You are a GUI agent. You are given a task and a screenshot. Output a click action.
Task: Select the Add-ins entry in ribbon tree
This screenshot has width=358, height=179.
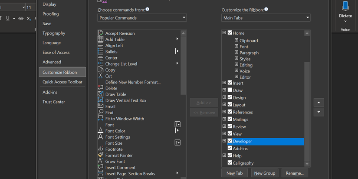click(x=240, y=148)
